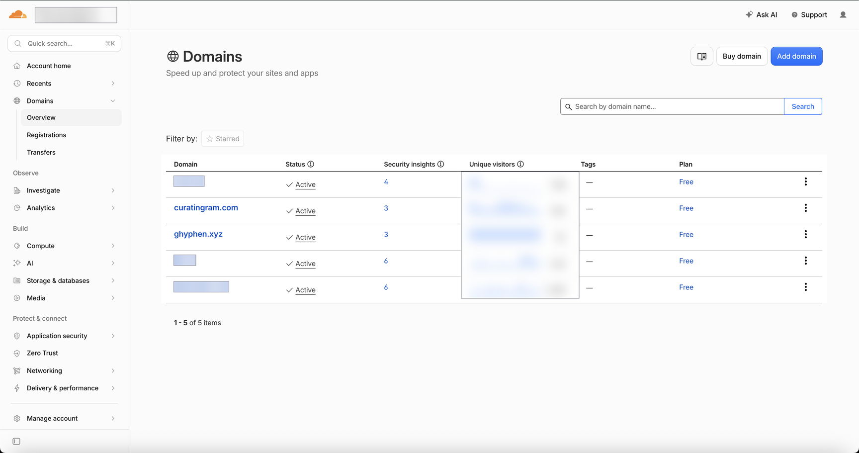Click the Security insights info icon

(440, 164)
